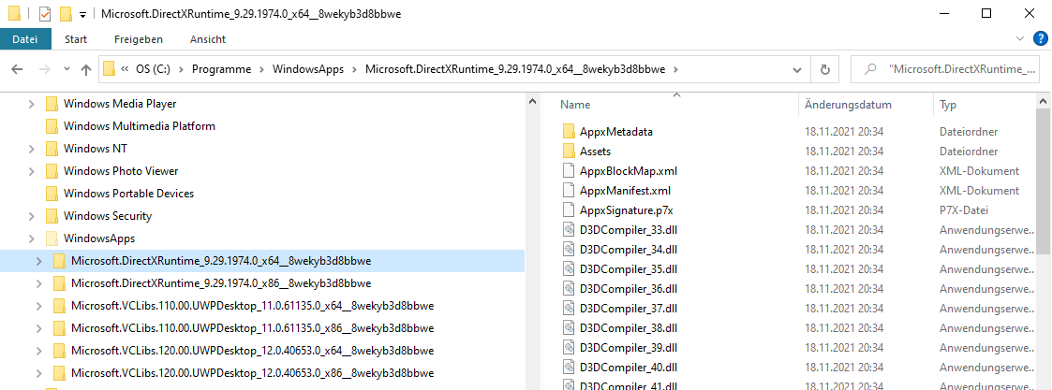Expand the Windows Security tree node

(32, 216)
